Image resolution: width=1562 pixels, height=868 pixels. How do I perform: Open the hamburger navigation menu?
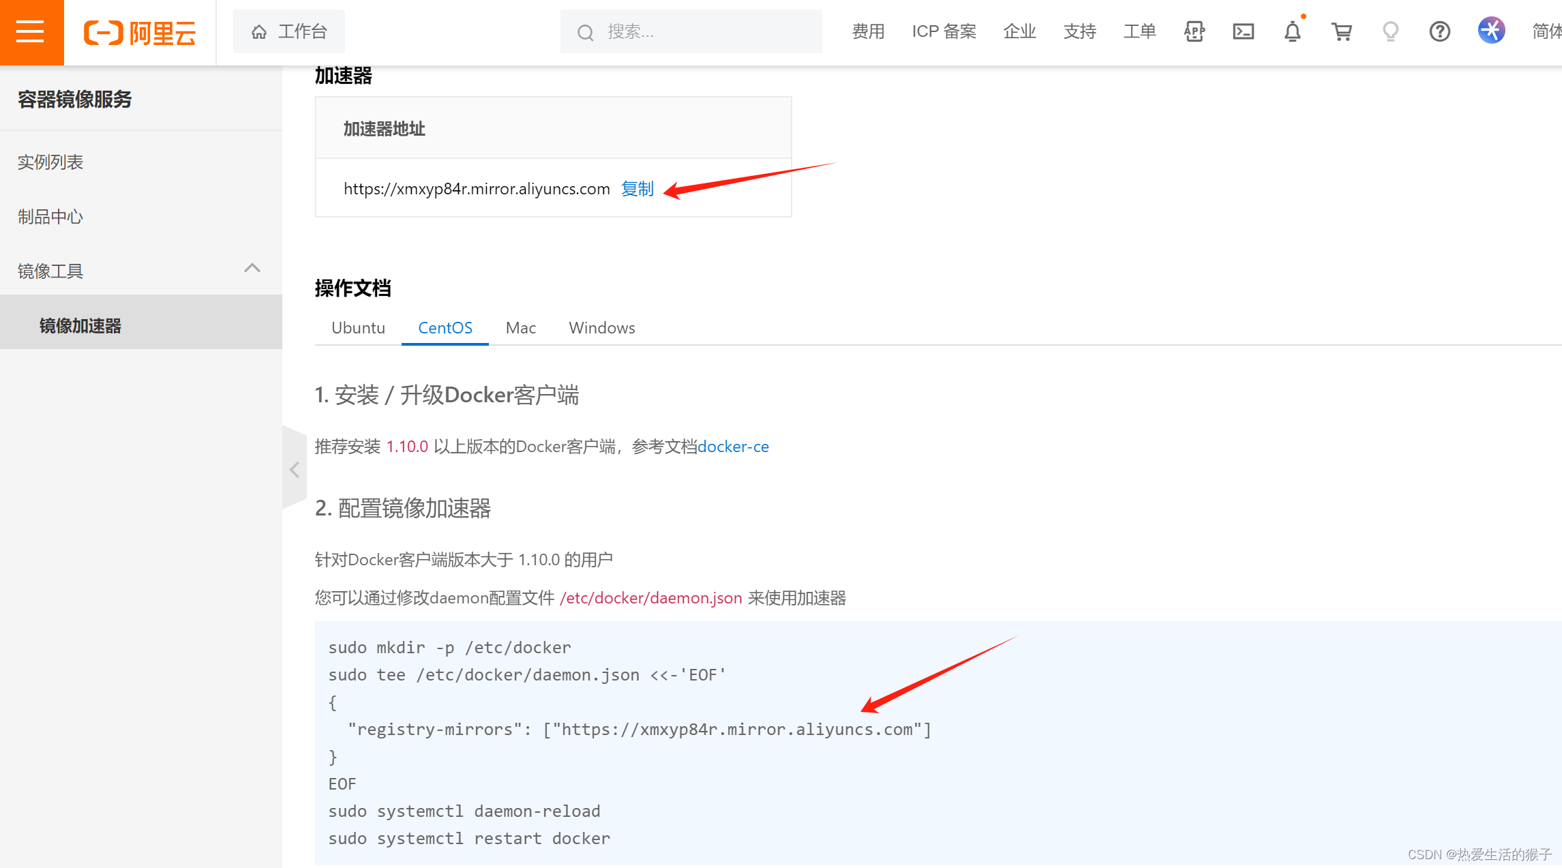(31, 32)
